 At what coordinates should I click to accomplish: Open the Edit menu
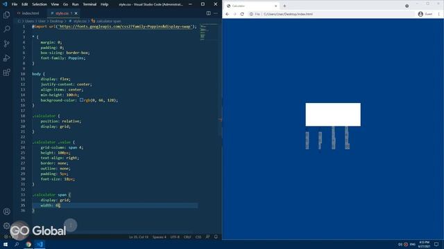point(25,4)
